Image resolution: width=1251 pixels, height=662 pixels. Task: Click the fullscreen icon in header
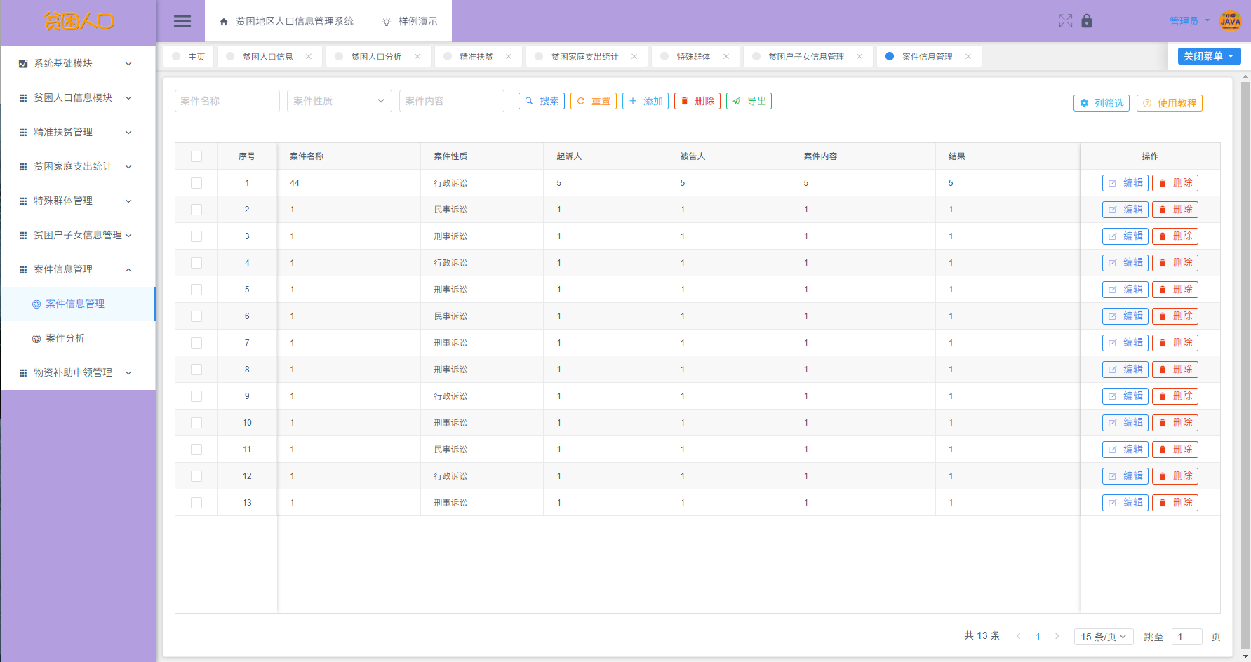1065,21
